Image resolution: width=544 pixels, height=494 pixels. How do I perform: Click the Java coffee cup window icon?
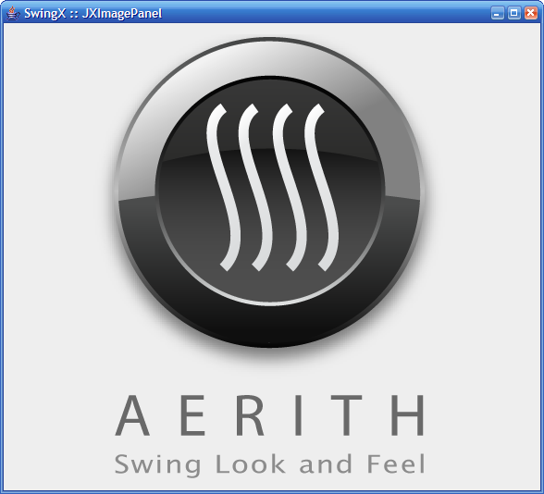[x=13, y=13]
